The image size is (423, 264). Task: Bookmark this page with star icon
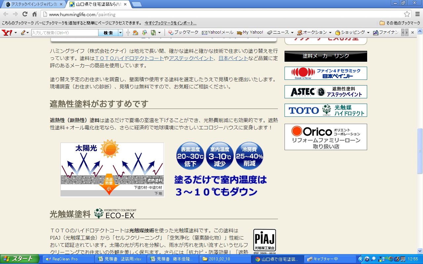(407, 14)
